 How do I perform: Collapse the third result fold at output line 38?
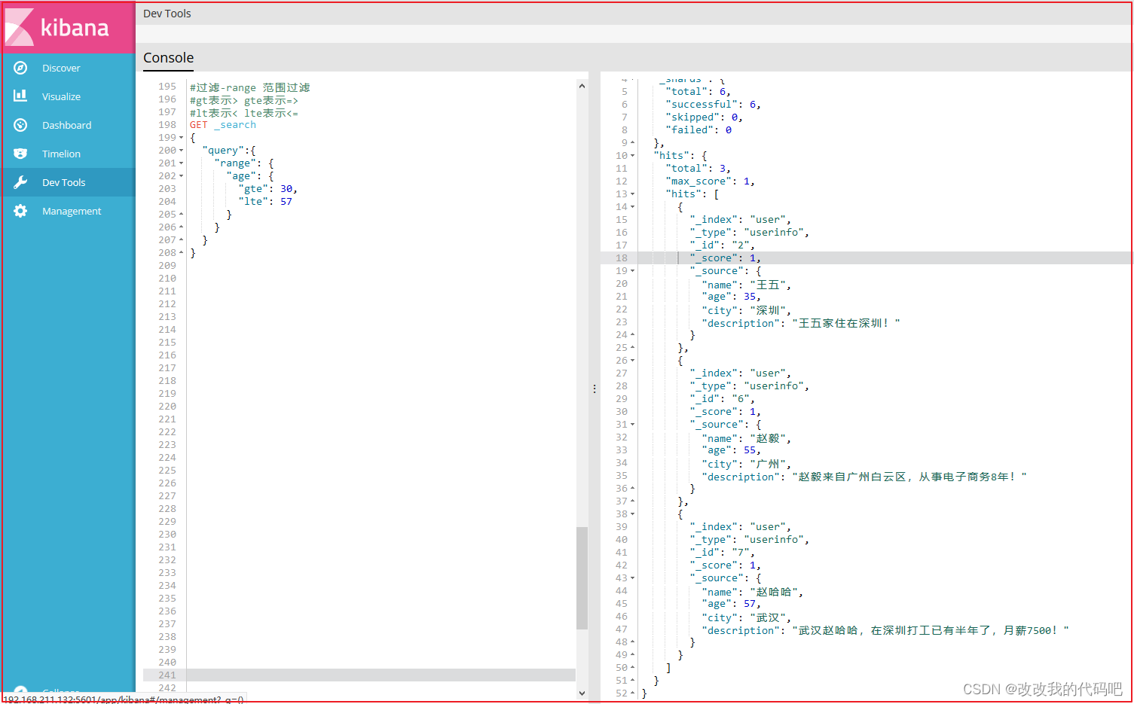(x=633, y=514)
